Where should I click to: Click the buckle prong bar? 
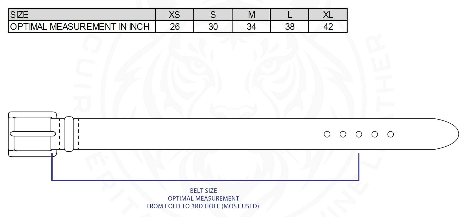click(33, 134)
